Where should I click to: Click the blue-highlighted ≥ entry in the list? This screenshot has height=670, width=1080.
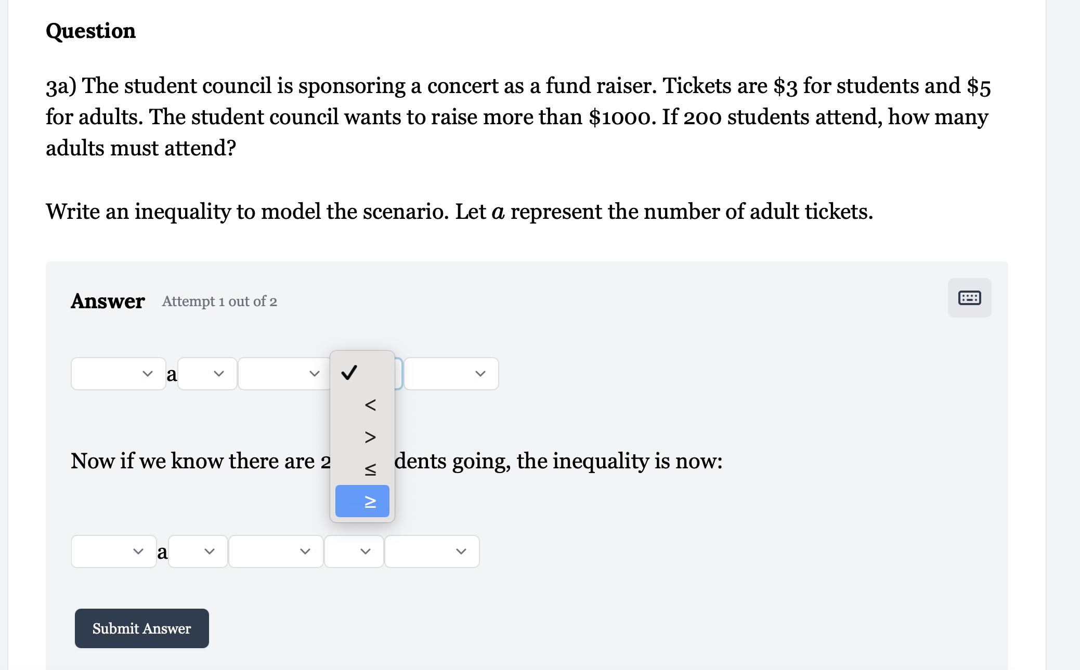pyautogui.click(x=362, y=501)
